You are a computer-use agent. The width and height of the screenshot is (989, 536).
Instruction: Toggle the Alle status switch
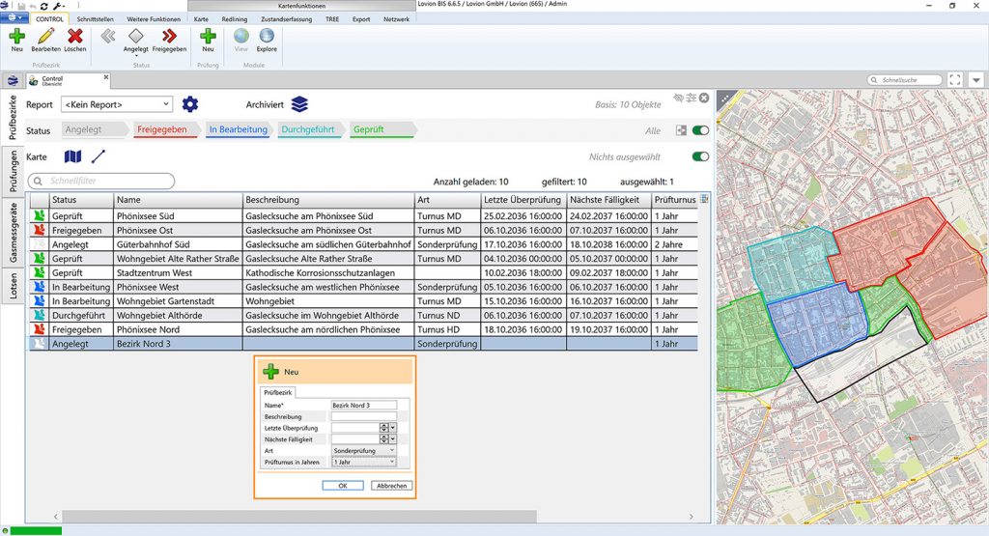(x=700, y=130)
